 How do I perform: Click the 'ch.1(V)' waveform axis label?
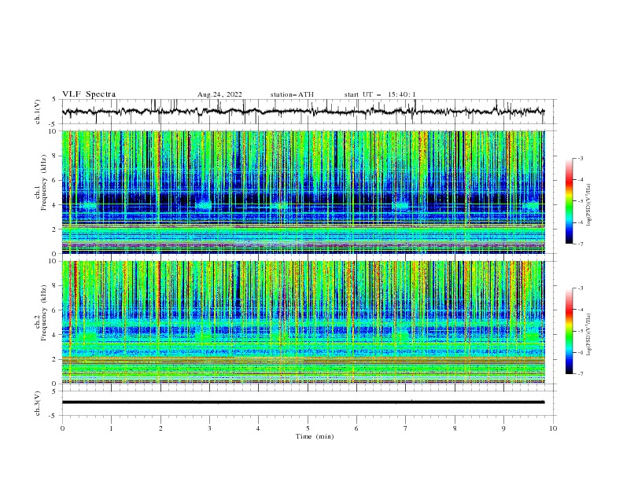click(x=38, y=112)
